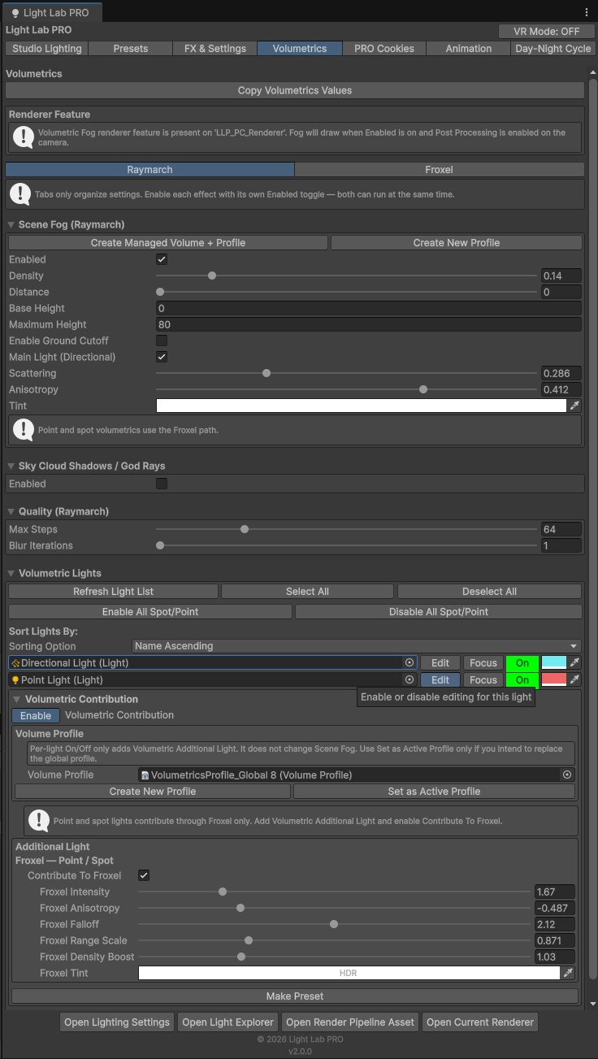Viewport: 598px width, 1059px height.
Task: Go to the Animation tab
Action: pyautogui.click(x=469, y=49)
